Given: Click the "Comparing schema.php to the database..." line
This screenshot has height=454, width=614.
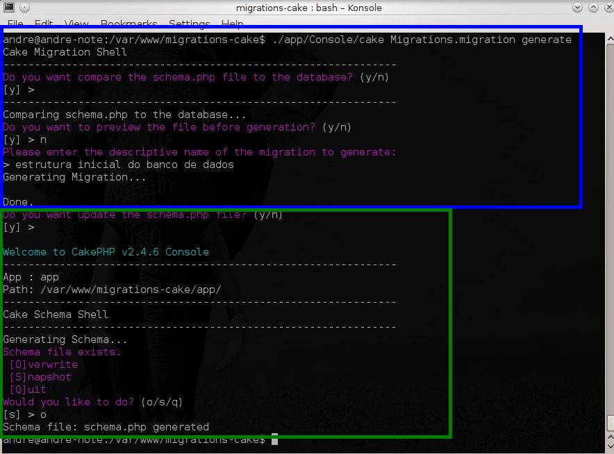Looking at the screenshot, I should 124,115.
